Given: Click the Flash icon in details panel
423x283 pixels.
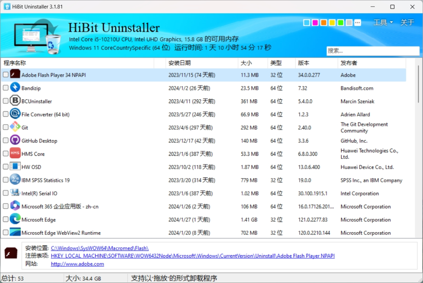Looking at the screenshot, I should click(x=11, y=253).
